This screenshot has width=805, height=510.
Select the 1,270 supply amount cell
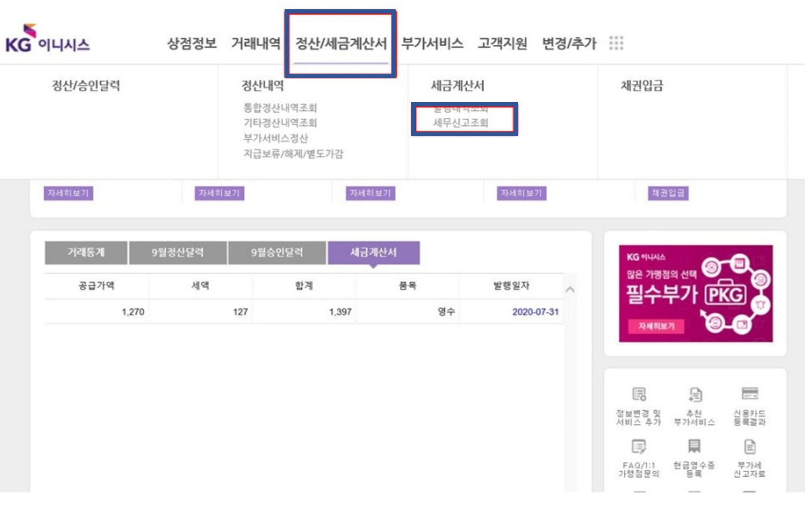(96, 312)
